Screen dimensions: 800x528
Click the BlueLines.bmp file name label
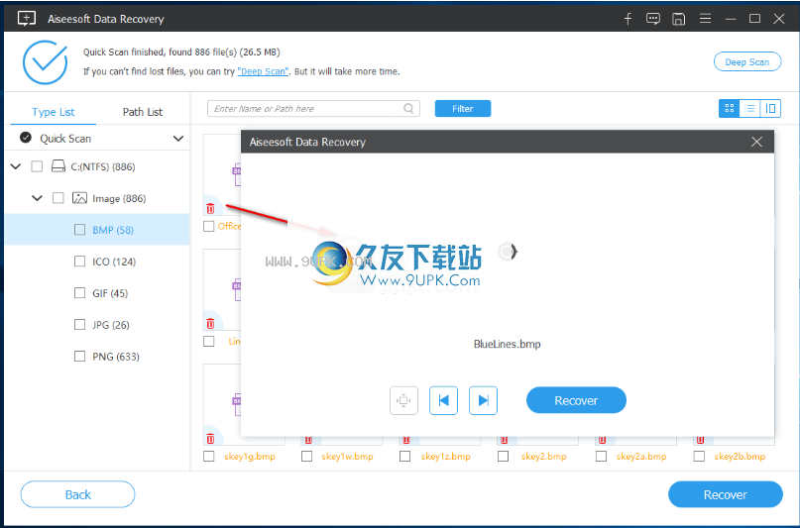pyautogui.click(x=508, y=344)
